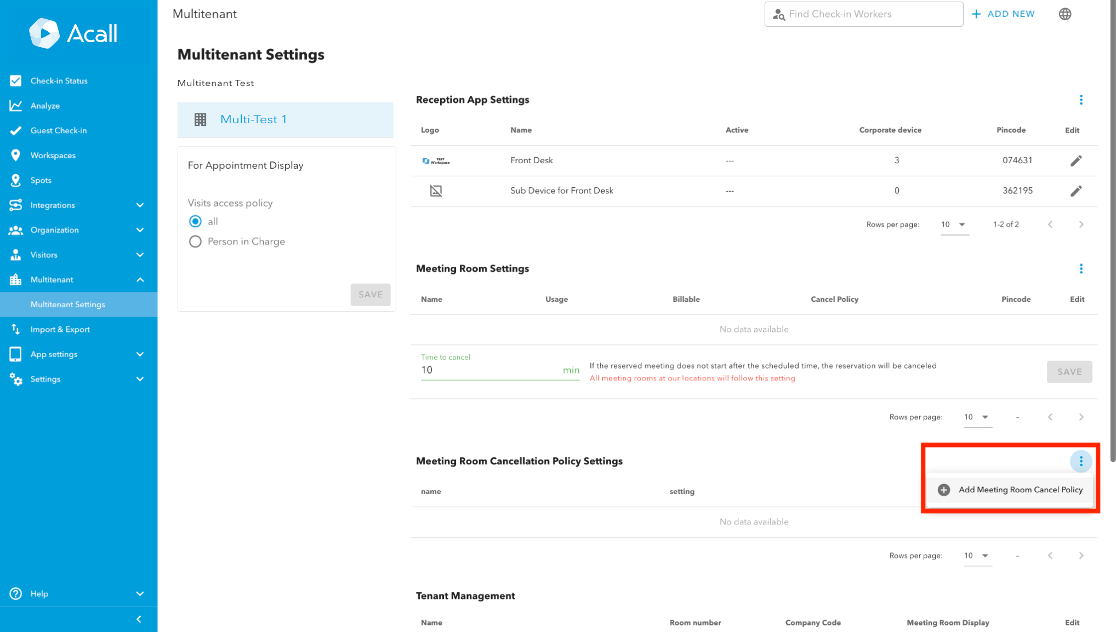Click the ADD NEW button
The image size is (1116, 632).
coord(1003,14)
